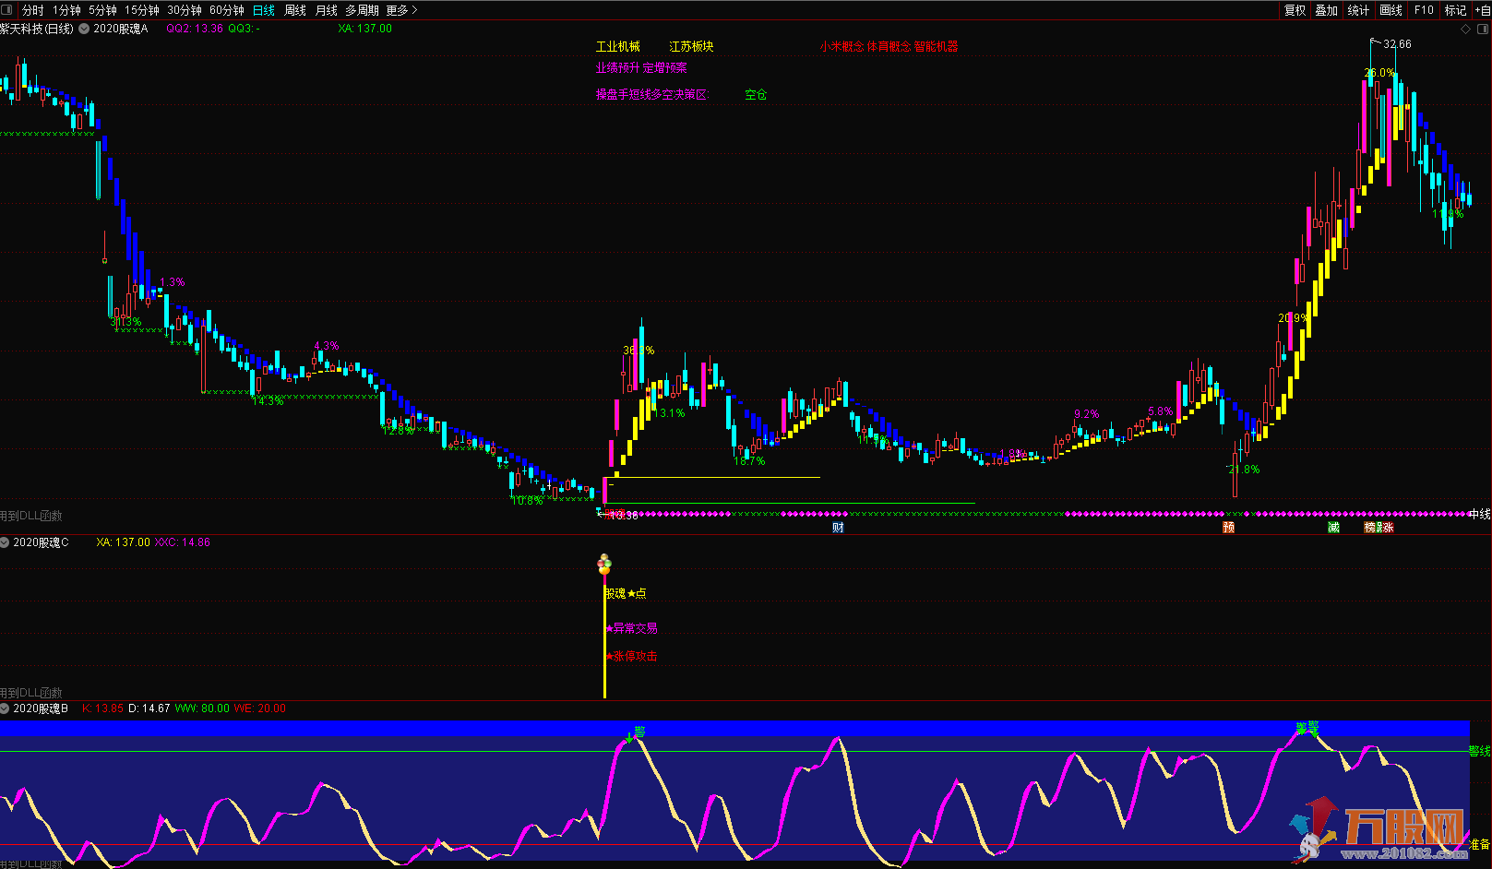1492x869 pixels.
Task: Click the WW: 80.00 indicator value
Action: [x=202, y=708]
